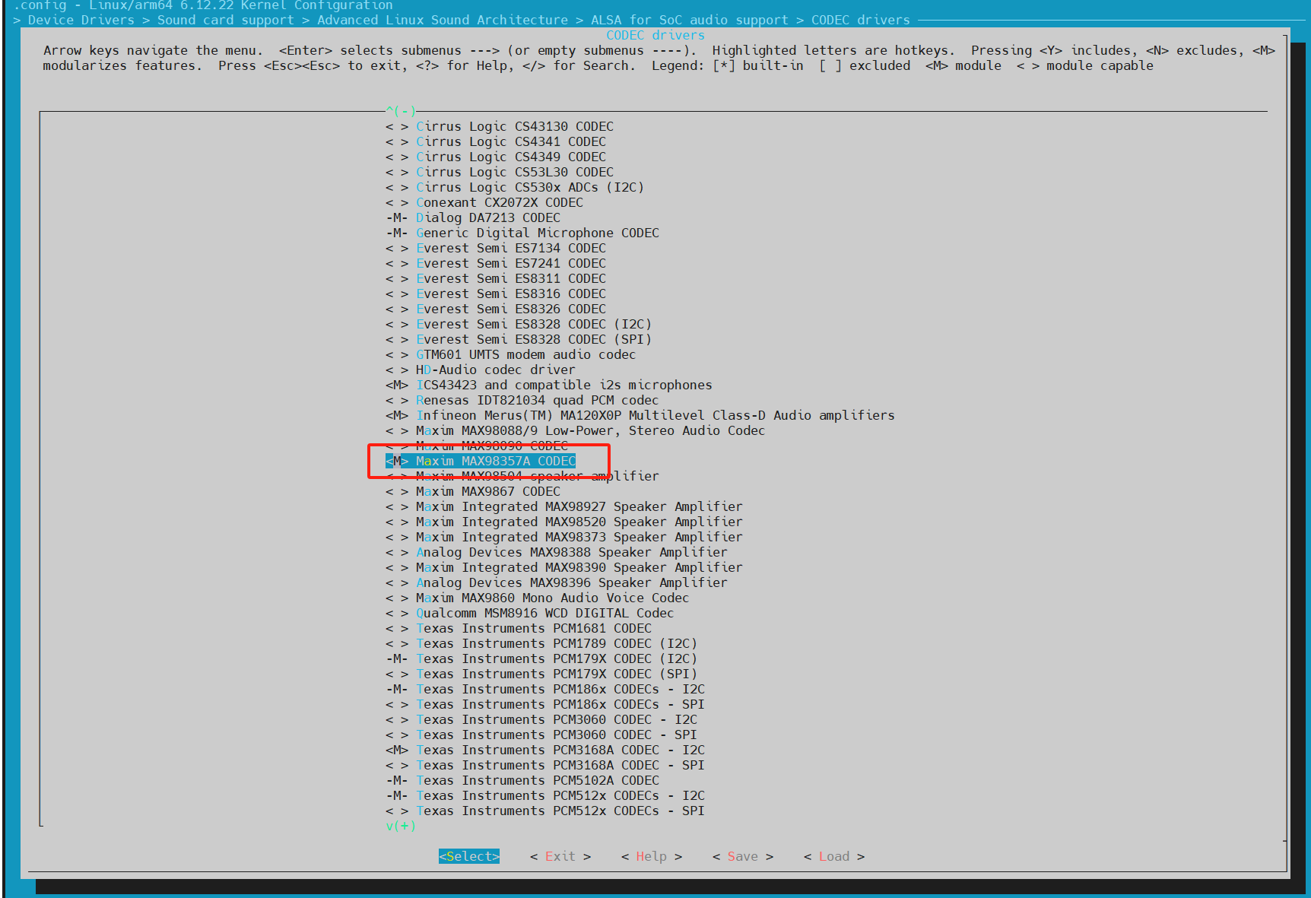1311x898 pixels.
Task: Click the Exit button
Action: click(x=560, y=856)
